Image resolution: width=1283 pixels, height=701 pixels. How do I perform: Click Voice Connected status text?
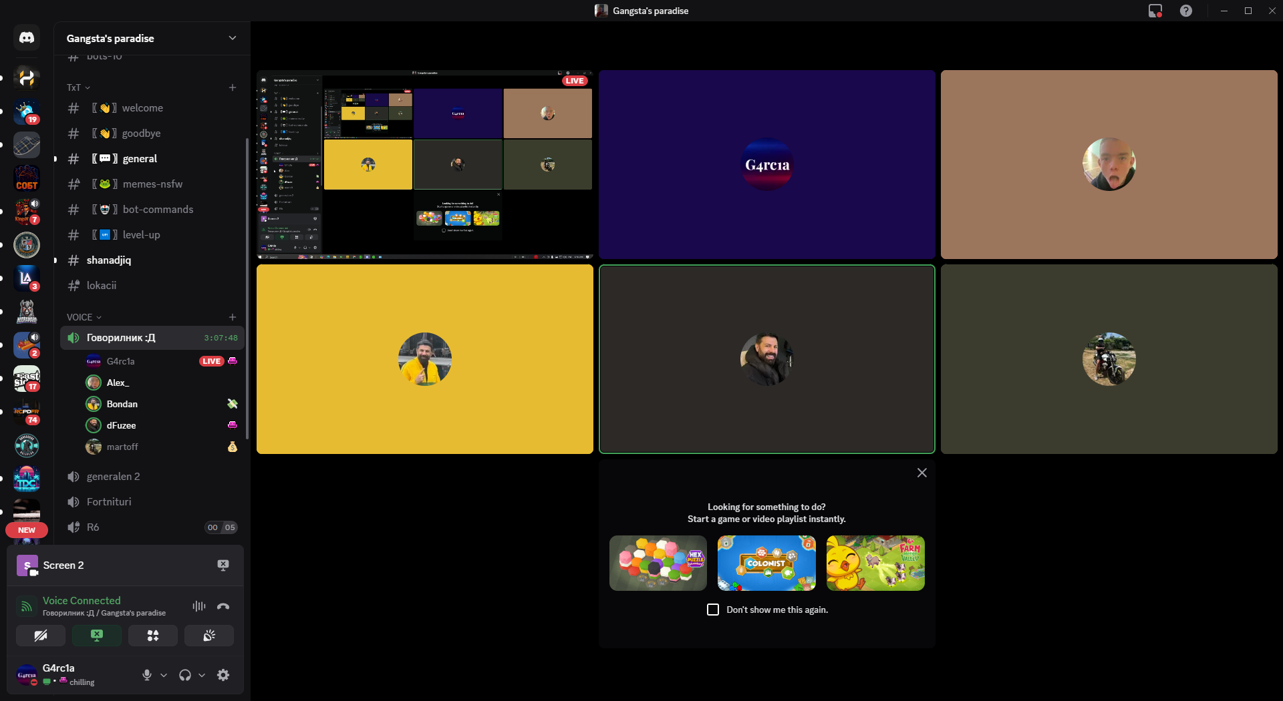tap(82, 601)
